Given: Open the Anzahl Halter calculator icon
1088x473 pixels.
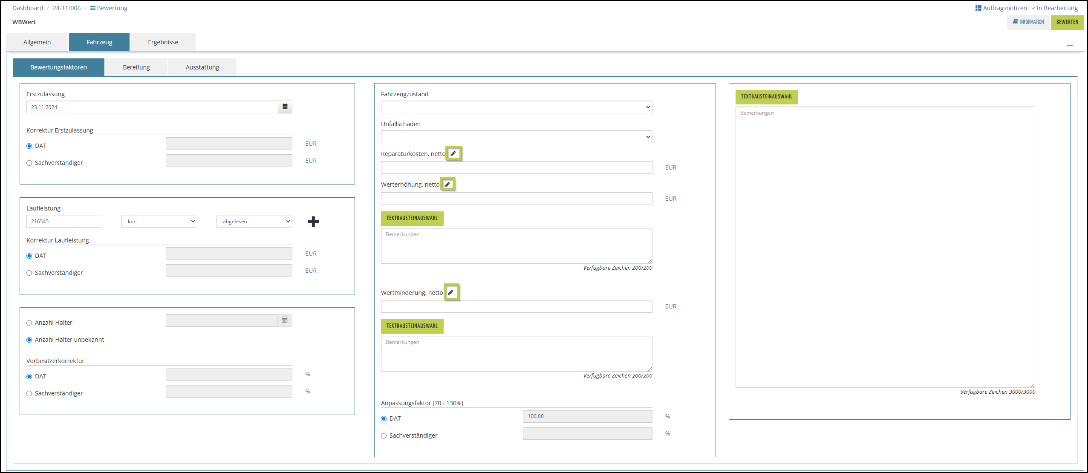Looking at the screenshot, I should click(285, 320).
